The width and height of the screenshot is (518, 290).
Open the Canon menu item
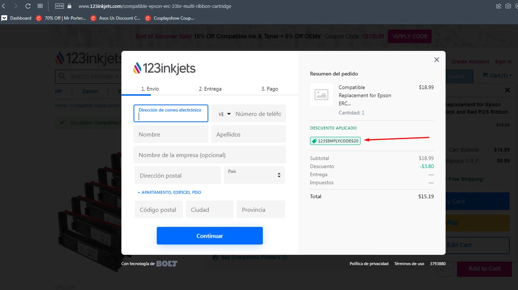point(90,91)
